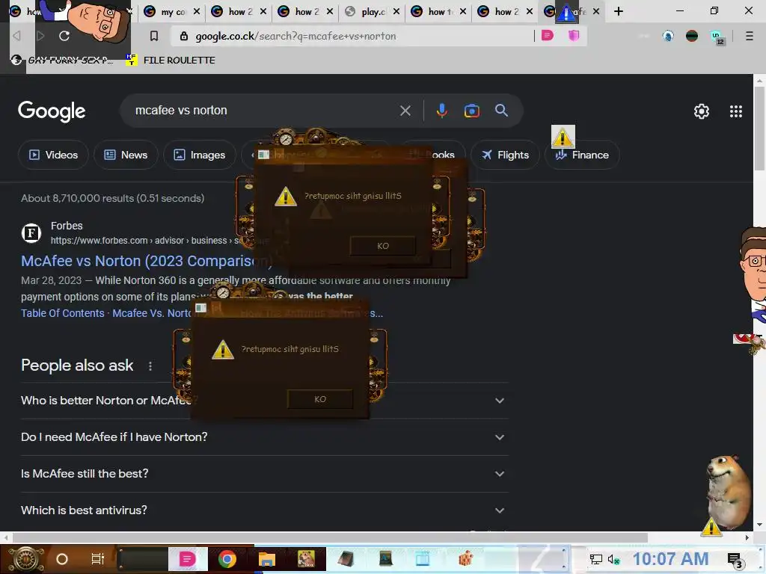
Task: Click the browser forward arrow
Action: click(x=40, y=36)
